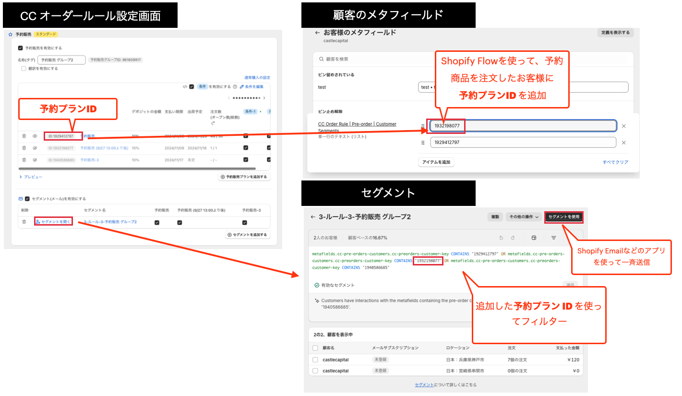Click the star icon beside 予約販売 heading
Image resolution: width=682 pixels, height=396 pixels.
coord(11,35)
